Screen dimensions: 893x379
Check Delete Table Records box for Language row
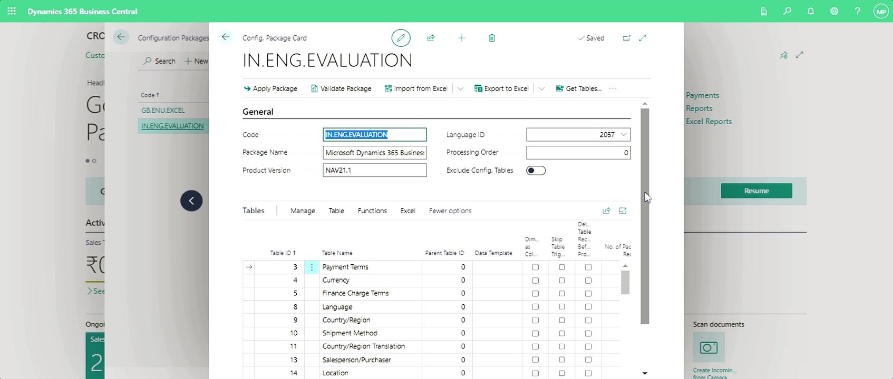pyautogui.click(x=588, y=307)
